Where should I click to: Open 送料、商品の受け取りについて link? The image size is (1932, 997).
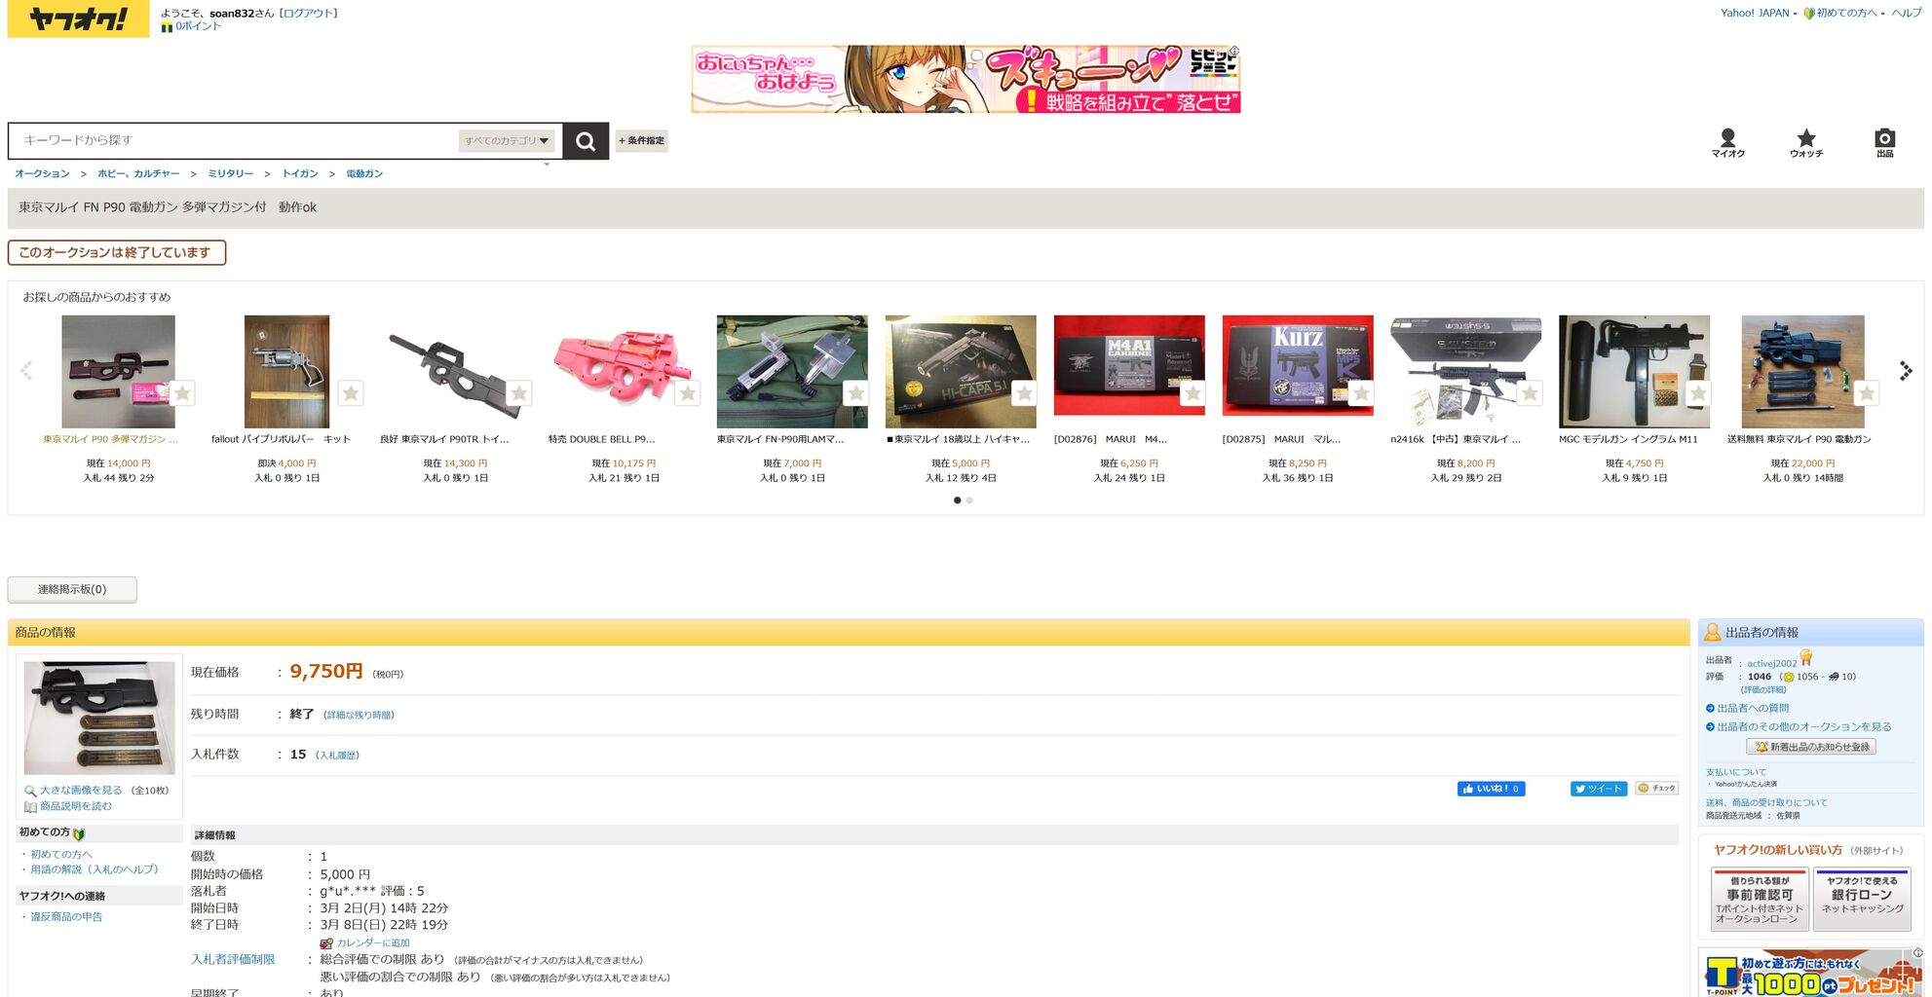pos(1766,803)
